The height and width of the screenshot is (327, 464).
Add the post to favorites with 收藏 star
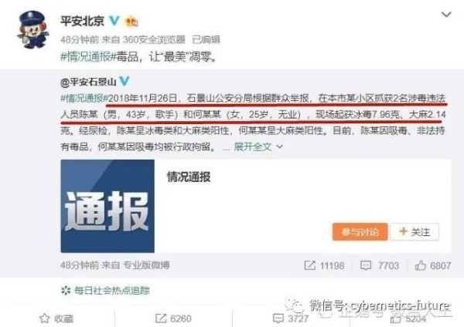coord(56,319)
